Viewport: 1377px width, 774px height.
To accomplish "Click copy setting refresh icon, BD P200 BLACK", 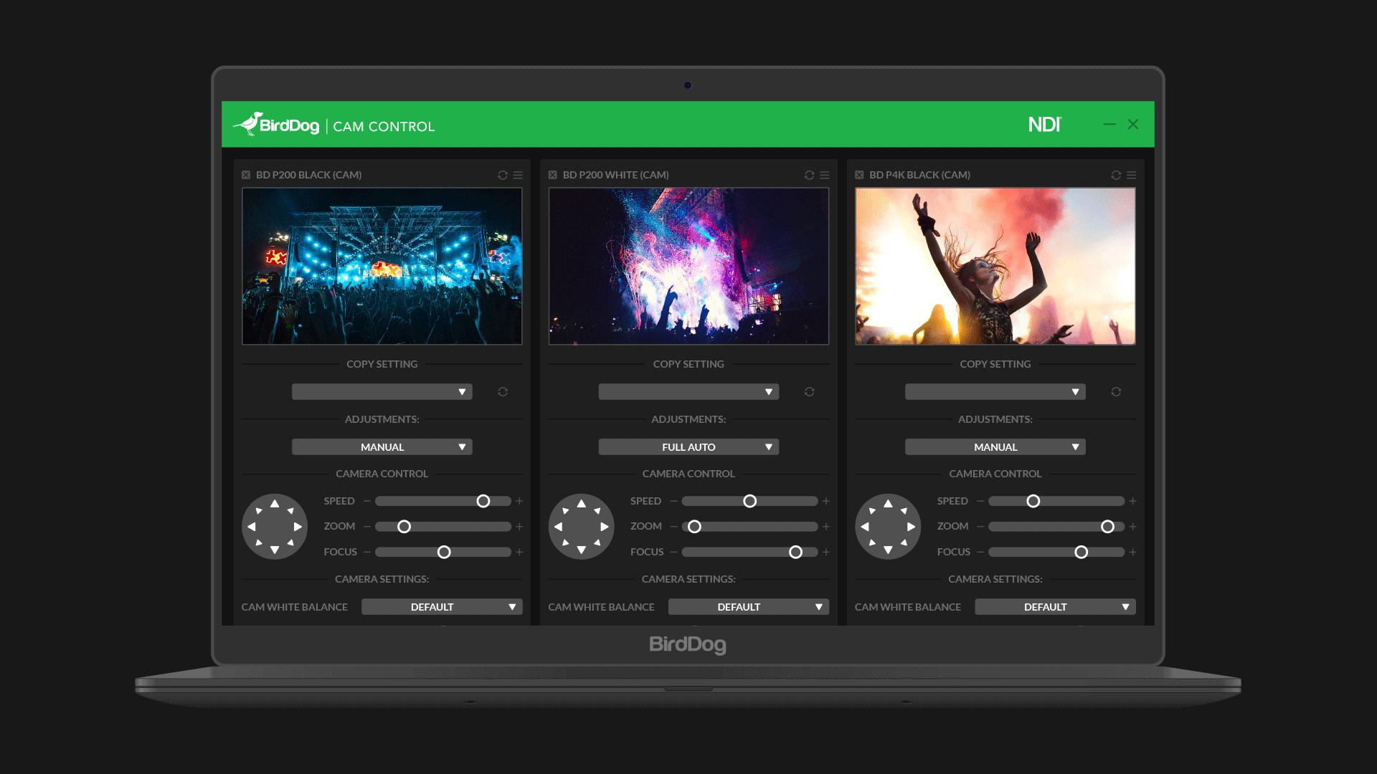I will (x=503, y=391).
